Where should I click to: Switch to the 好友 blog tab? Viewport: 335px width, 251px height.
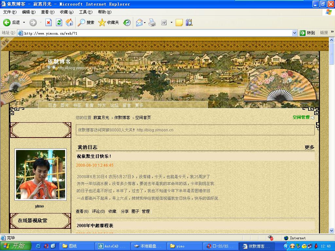point(102,105)
